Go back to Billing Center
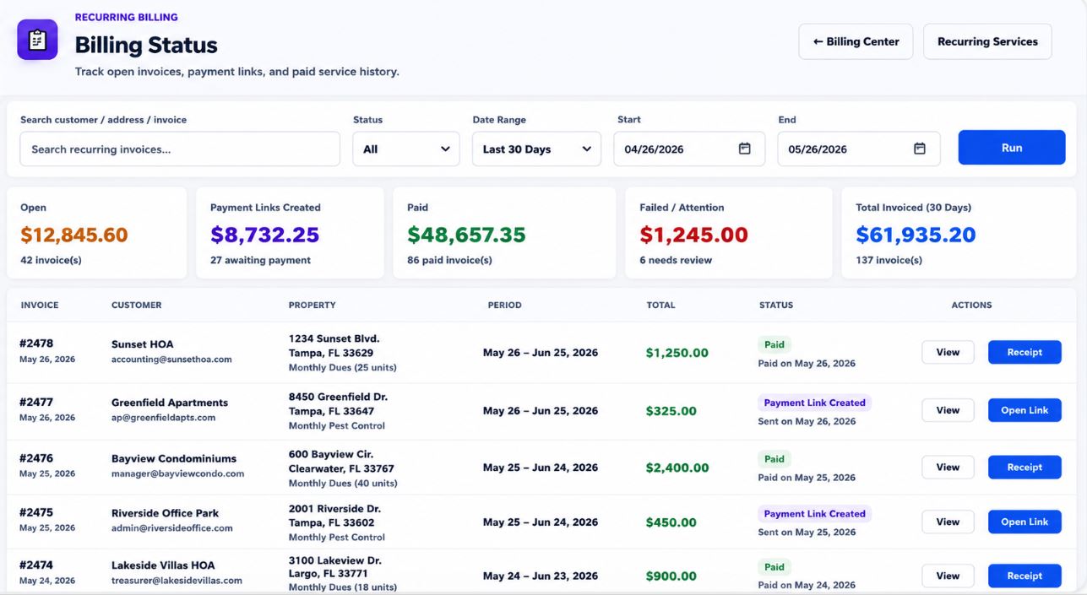 pyautogui.click(x=856, y=41)
